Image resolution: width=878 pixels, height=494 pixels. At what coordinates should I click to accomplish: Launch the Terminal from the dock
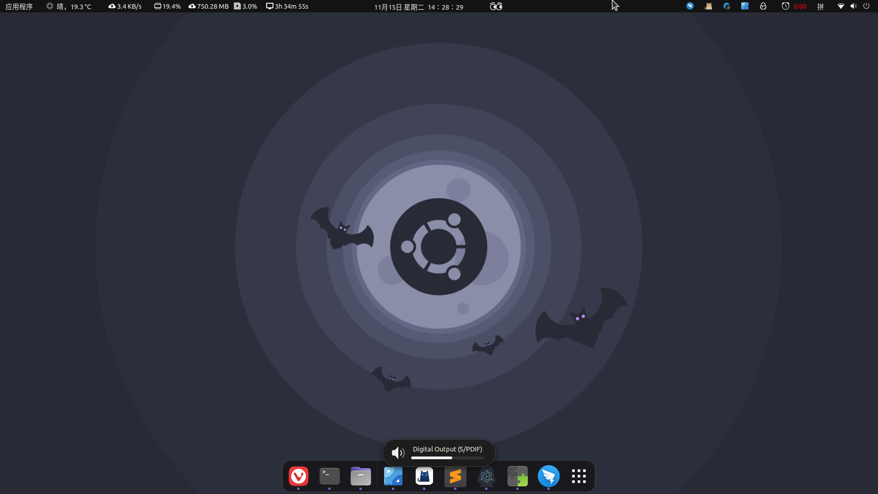click(329, 476)
